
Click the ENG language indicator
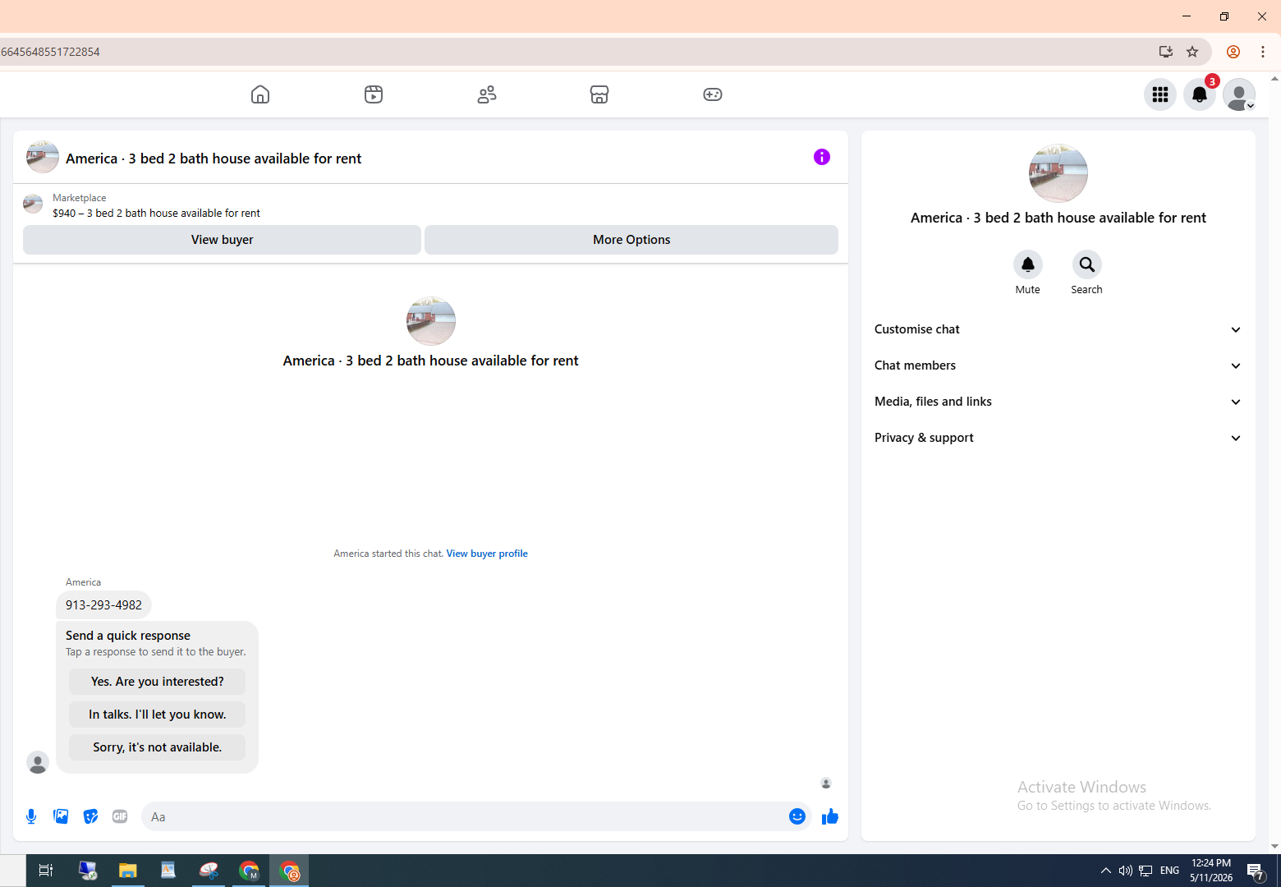pyautogui.click(x=1169, y=871)
